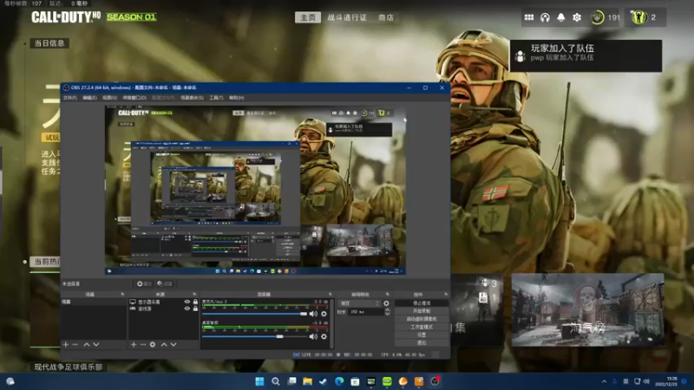Open game settings gear in top bar

577,17
